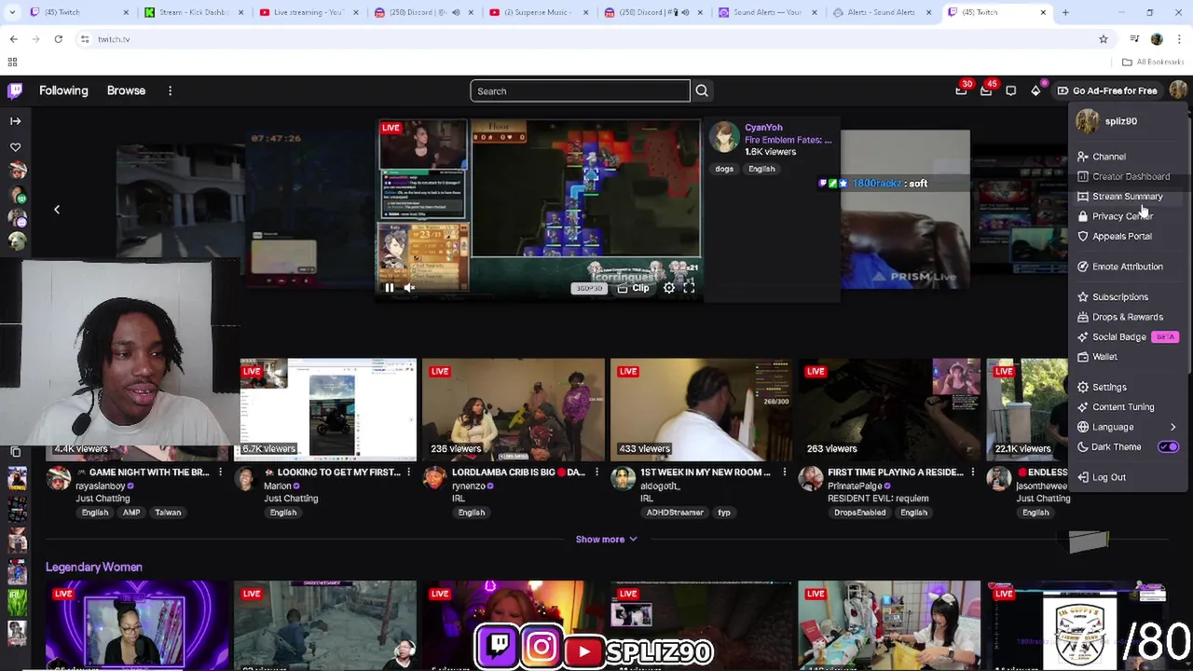This screenshot has width=1193, height=671.
Task: Expand the left sidebar arrow icon
Action: click(x=15, y=121)
